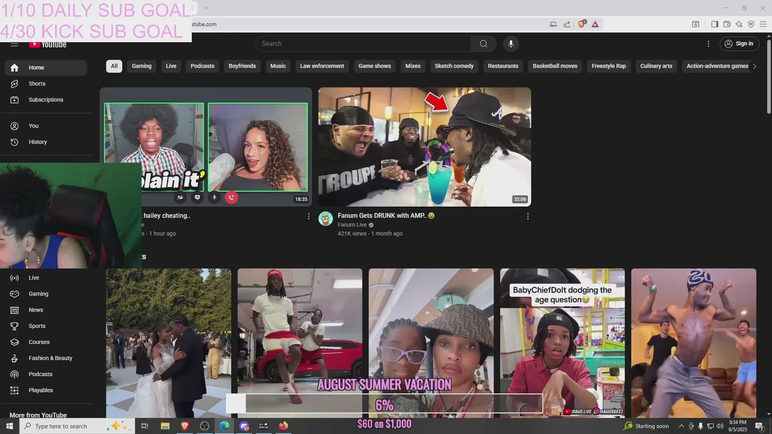This screenshot has height=434, width=772.
Task: Open OBS Studio from taskbar
Action: click(x=204, y=426)
